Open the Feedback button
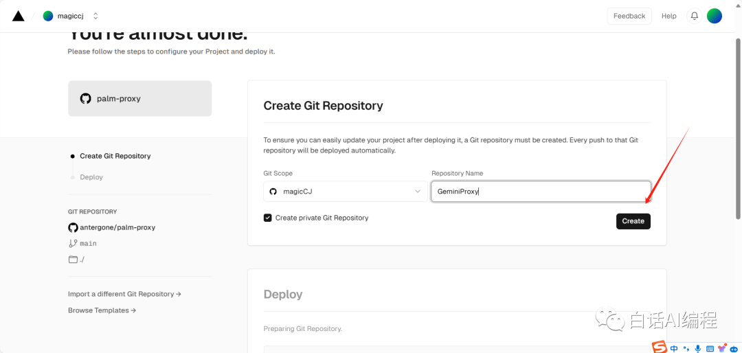The image size is (742, 353). pos(629,16)
